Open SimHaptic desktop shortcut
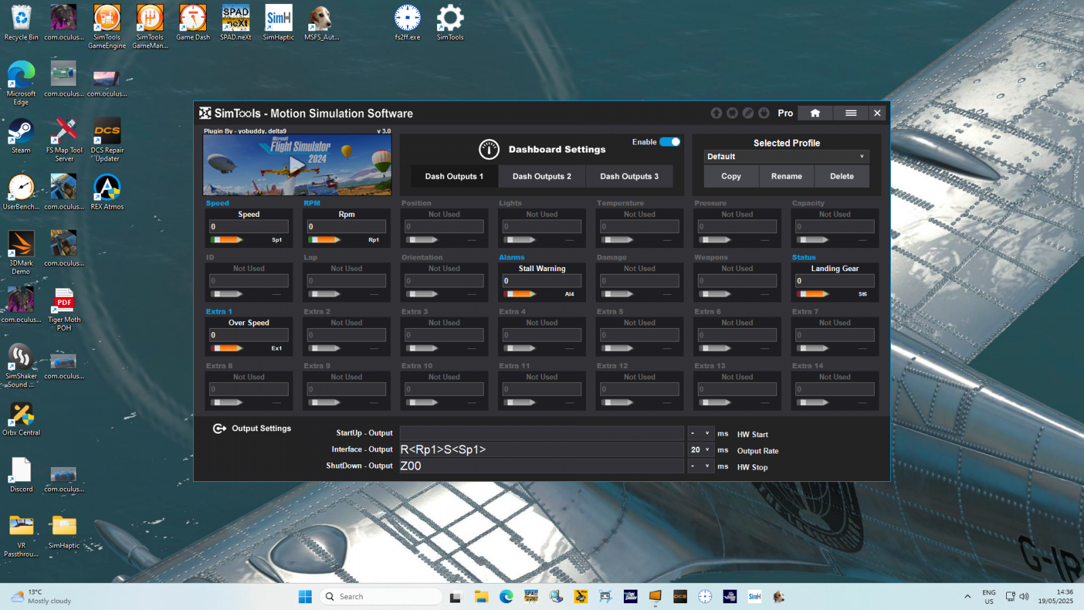This screenshot has width=1084, height=610. point(278,23)
